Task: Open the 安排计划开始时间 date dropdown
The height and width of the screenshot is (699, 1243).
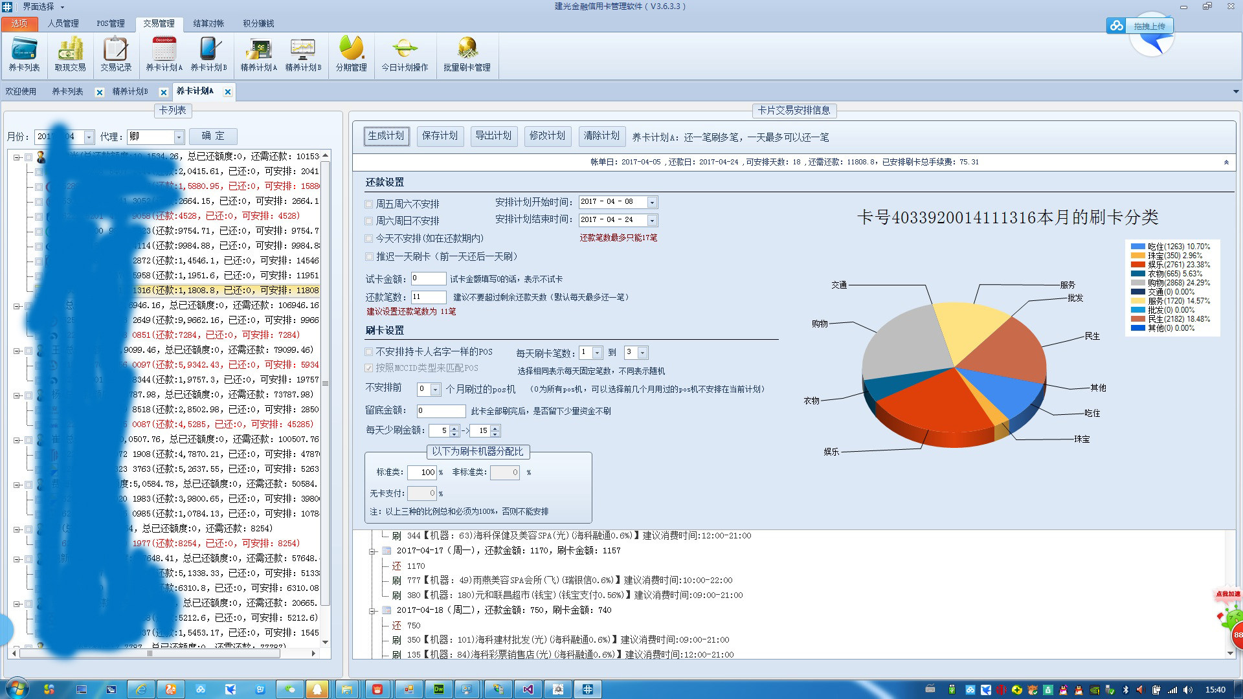Action: 652,203
